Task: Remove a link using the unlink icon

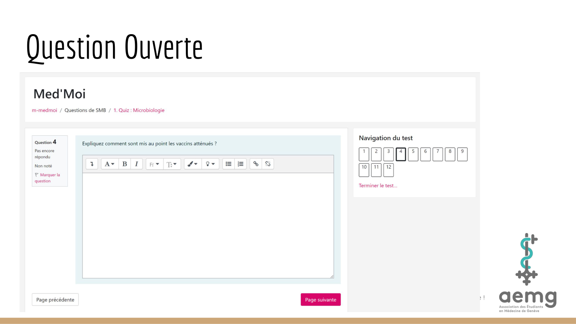Action: [x=268, y=164]
